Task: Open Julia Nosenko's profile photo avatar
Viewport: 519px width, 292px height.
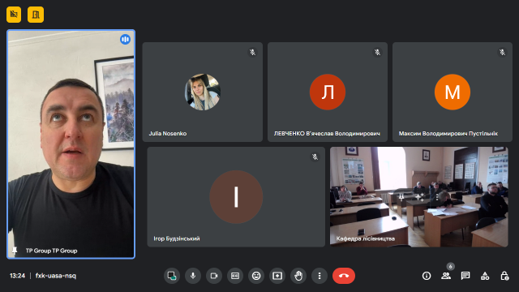Action: click(203, 92)
